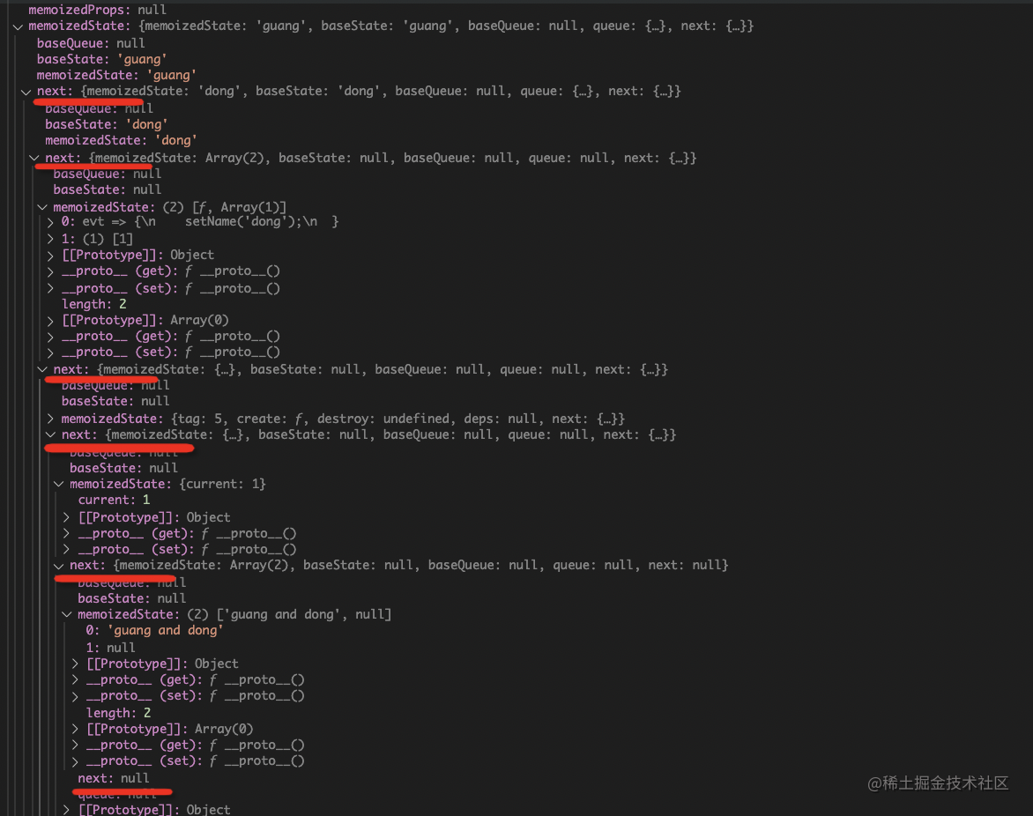Select baseState: null above ['guang and dong', null]
The width and height of the screenshot is (1033, 816).
point(131,598)
